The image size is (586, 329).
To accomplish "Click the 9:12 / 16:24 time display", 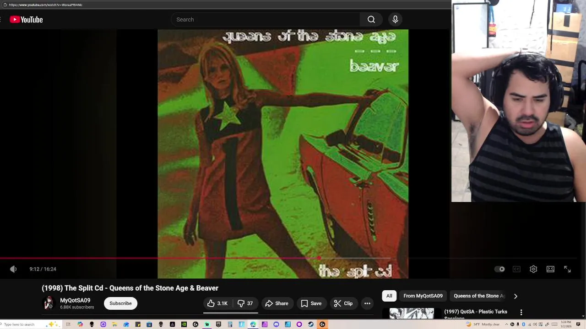I will click(x=43, y=269).
